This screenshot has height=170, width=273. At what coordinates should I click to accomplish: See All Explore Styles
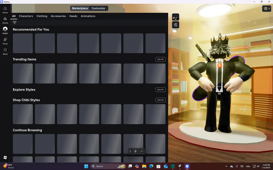[160, 90]
